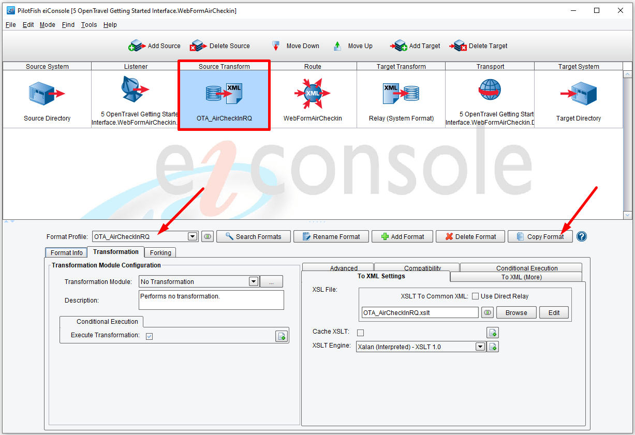Click the Move Up arrow icon
Viewport: 635px width, 435px height.
tap(337, 46)
